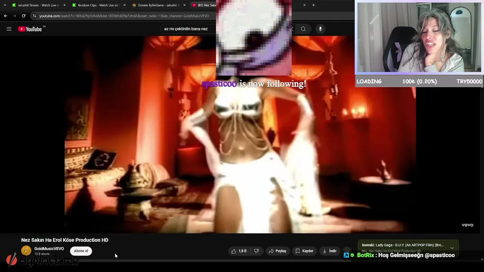Viewport: 484px width, 272px height.
Task: Click the YouTube search magnifier button
Action: point(303,29)
